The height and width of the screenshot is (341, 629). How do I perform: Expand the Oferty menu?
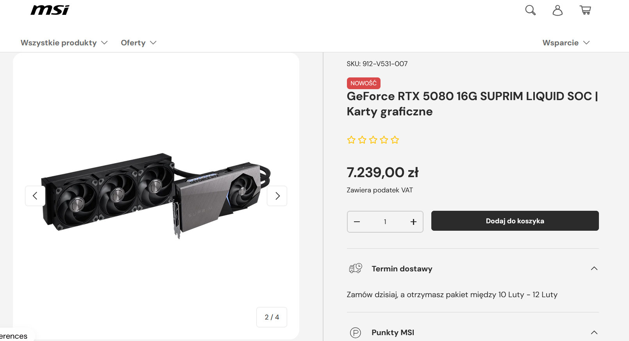[x=138, y=43]
